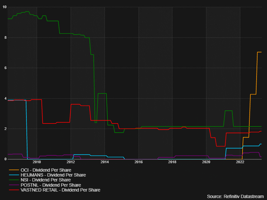Click the Source: Refinitiv Datastream text

[235, 196]
